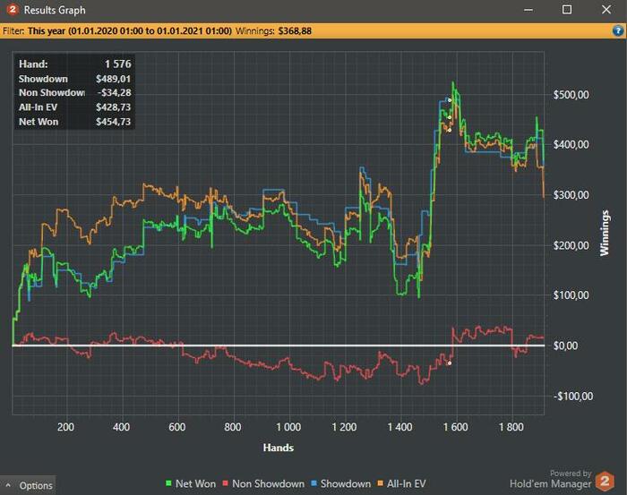Click the 200 hands axis label

65,427
